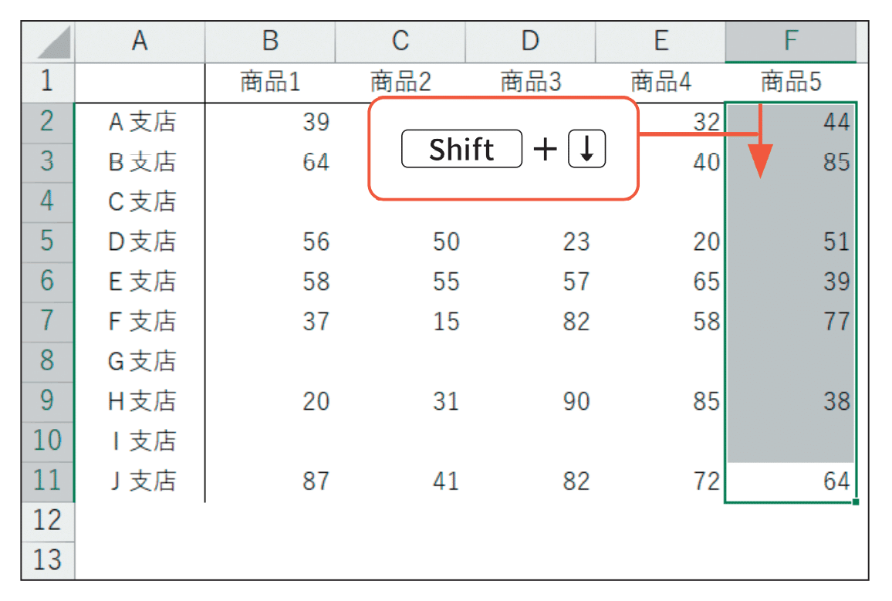This screenshot has height=601, width=892.
Task: Select cell D9 containing 90
Action: click(x=531, y=401)
